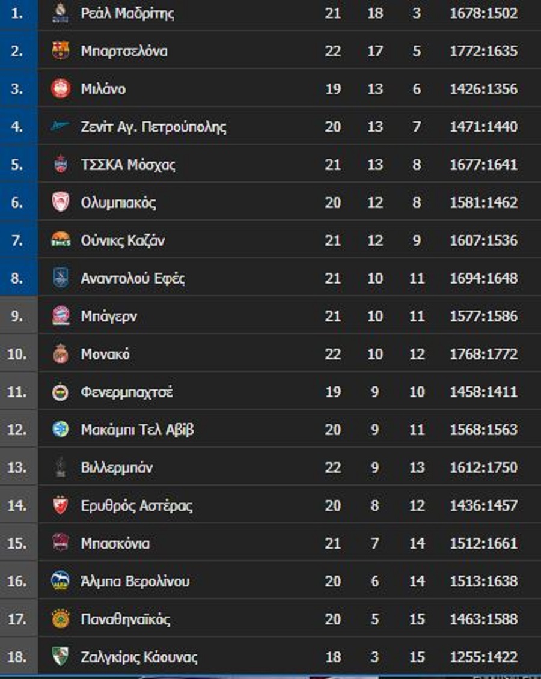Click the Barcelona club crest icon
The image size is (541, 679).
(60, 51)
